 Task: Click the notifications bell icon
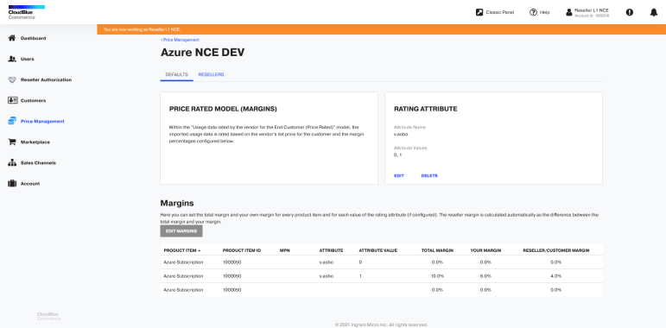(x=654, y=12)
